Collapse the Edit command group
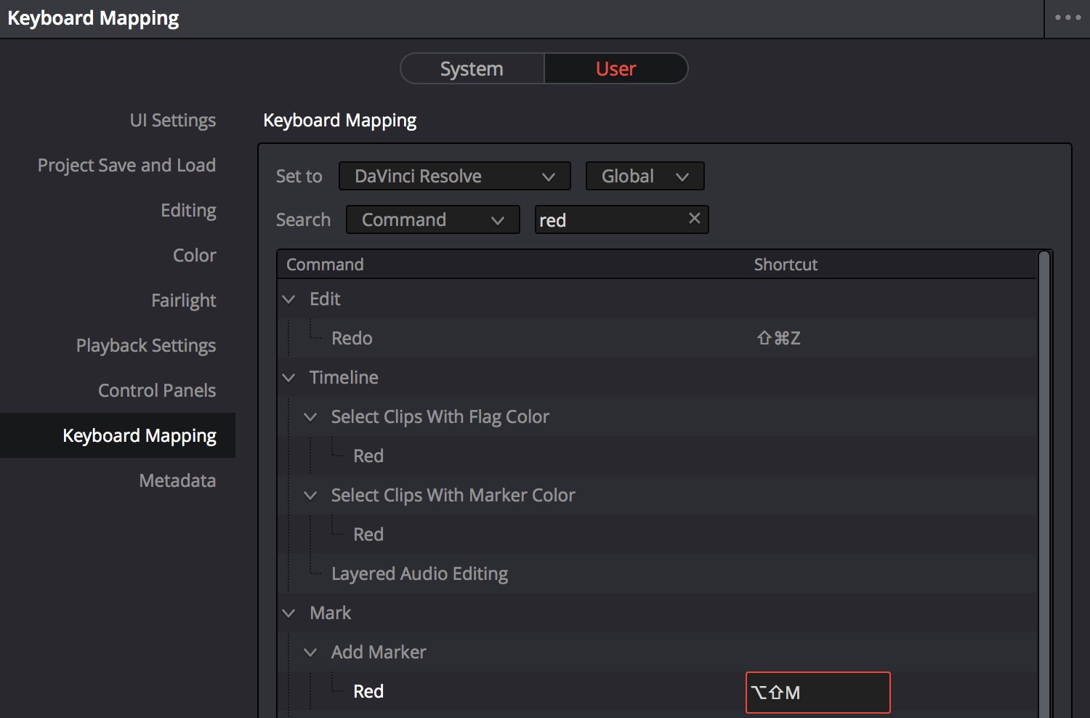1090x718 pixels. [288, 299]
